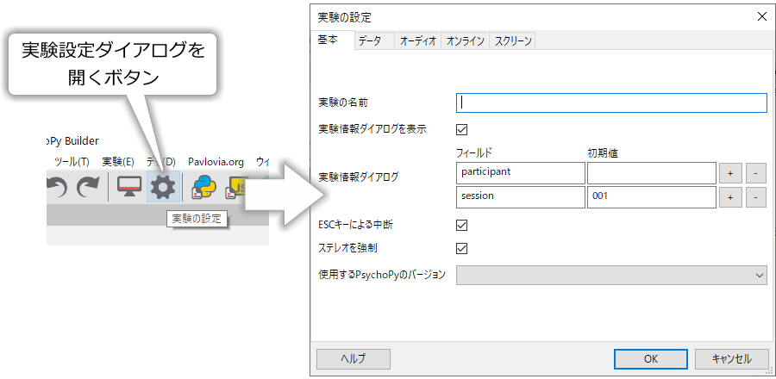Compile to Python script icon
This screenshot has width=776, height=379.
pyautogui.click(x=203, y=187)
